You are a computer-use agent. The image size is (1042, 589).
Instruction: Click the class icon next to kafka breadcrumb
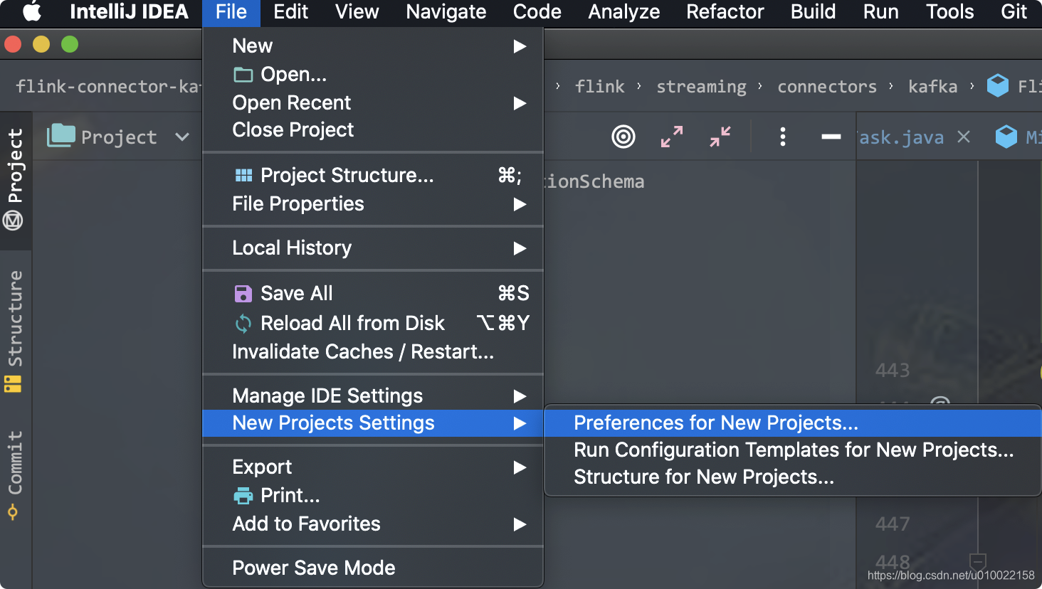point(998,86)
